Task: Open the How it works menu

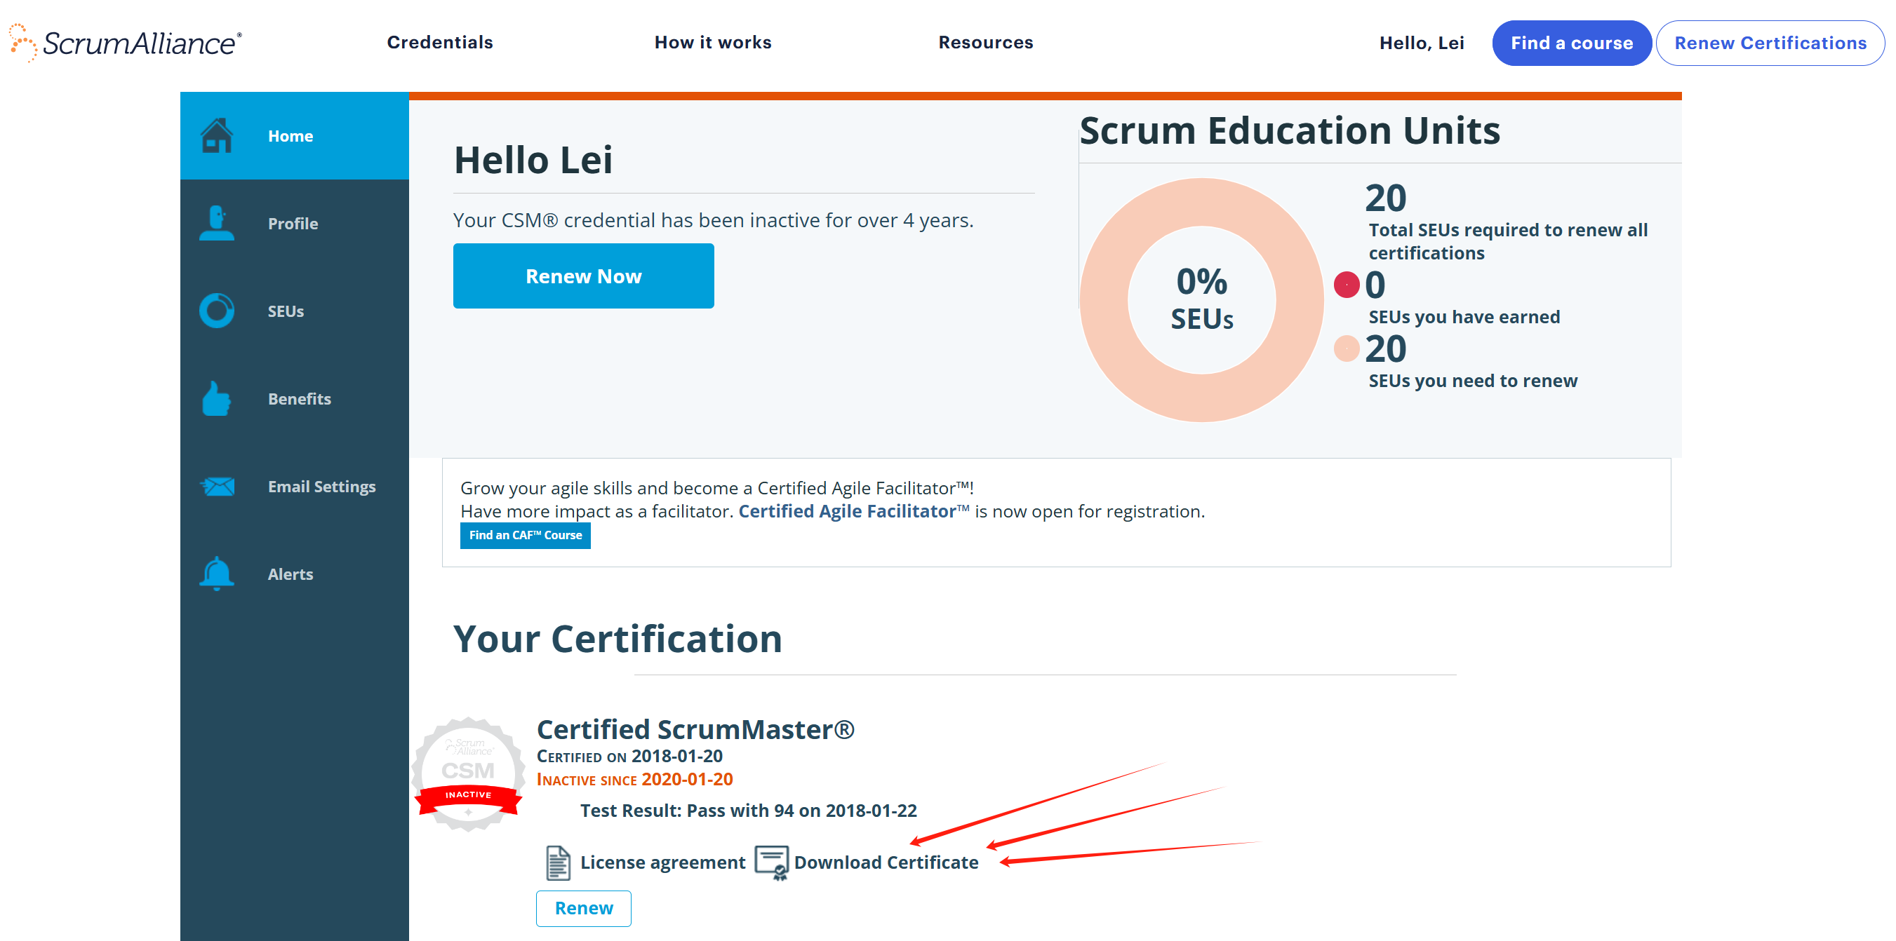Action: [712, 43]
